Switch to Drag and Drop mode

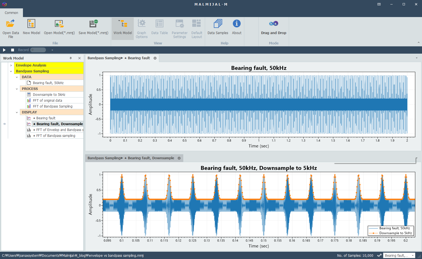[x=273, y=27]
